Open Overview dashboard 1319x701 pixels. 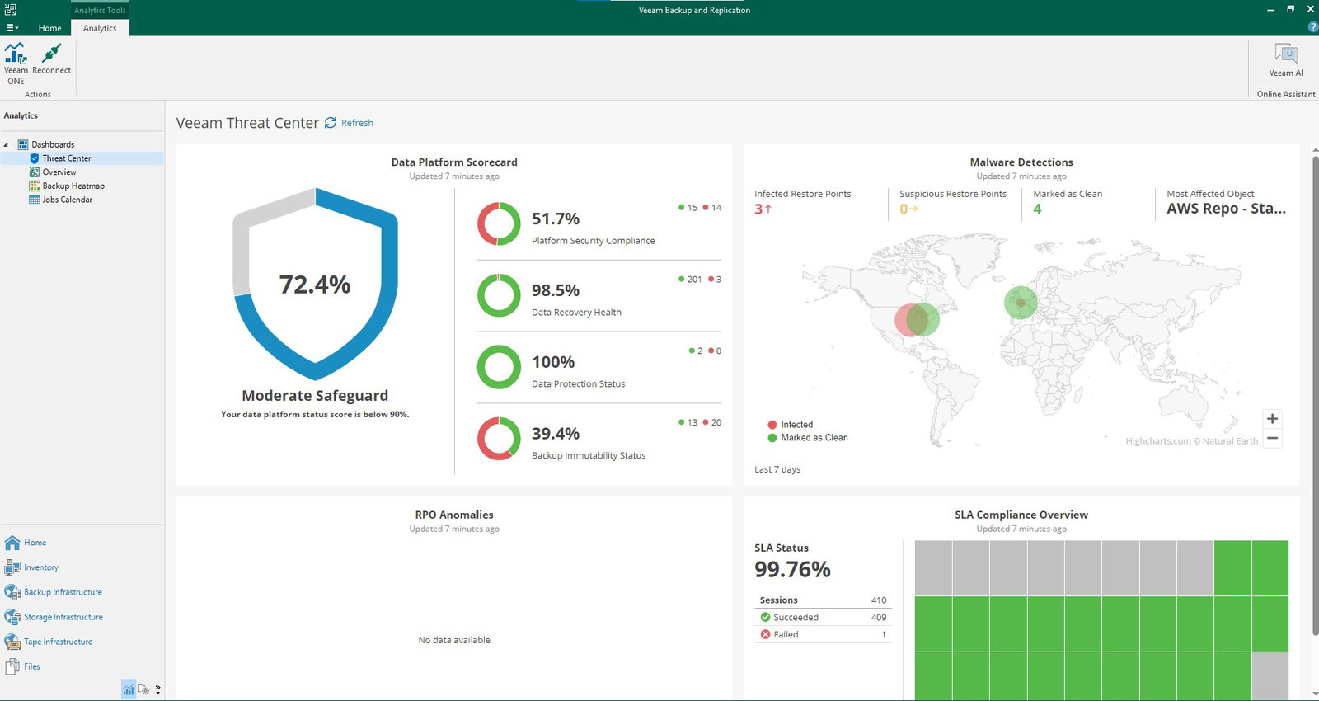tap(59, 172)
